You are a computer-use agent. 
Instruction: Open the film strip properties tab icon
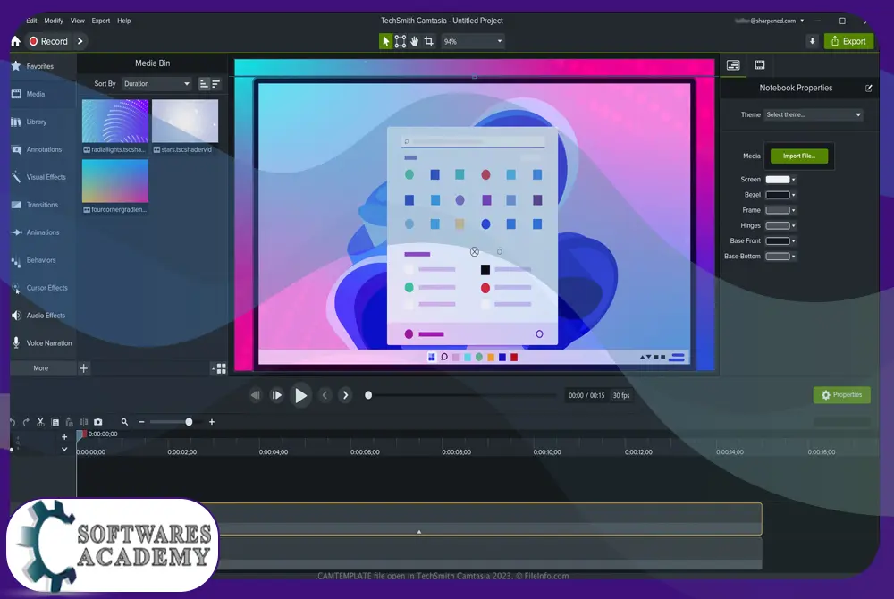point(759,65)
